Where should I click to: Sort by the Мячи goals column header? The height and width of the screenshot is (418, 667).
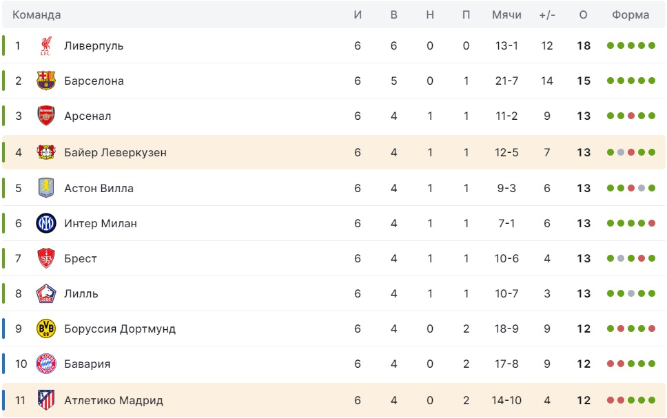click(x=506, y=15)
